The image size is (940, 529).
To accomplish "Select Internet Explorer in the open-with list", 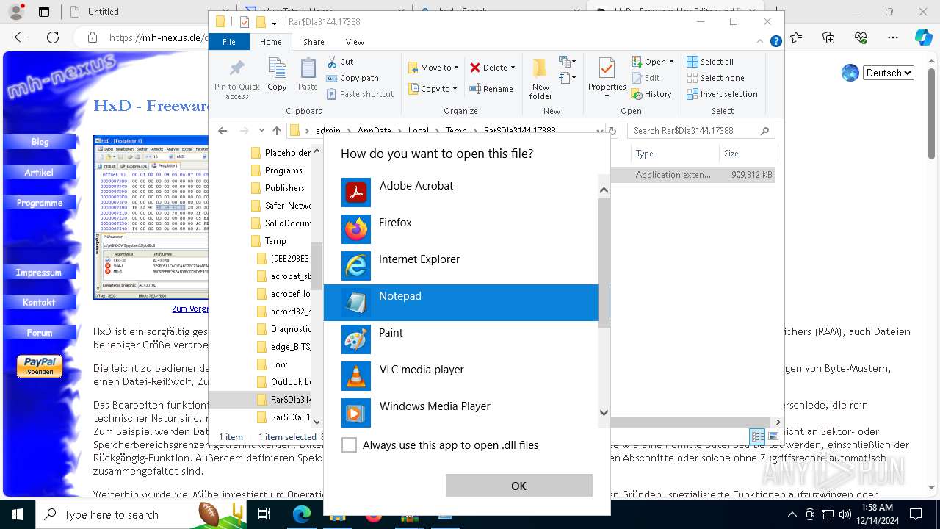I will (461, 266).
